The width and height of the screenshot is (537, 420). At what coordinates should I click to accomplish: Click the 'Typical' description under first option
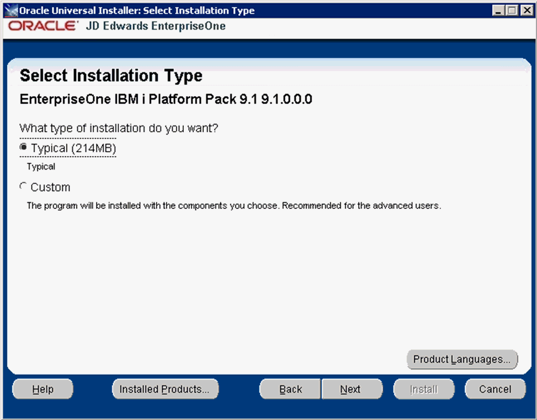click(41, 167)
